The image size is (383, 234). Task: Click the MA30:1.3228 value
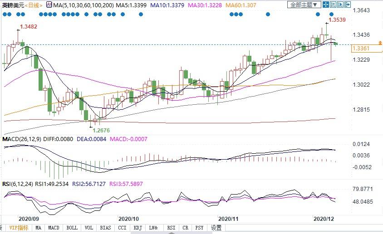(x=205, y=5)
